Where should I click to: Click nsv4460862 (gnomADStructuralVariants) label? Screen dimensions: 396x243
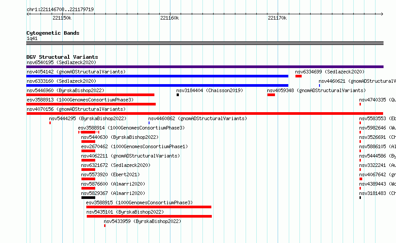[198, 118]
